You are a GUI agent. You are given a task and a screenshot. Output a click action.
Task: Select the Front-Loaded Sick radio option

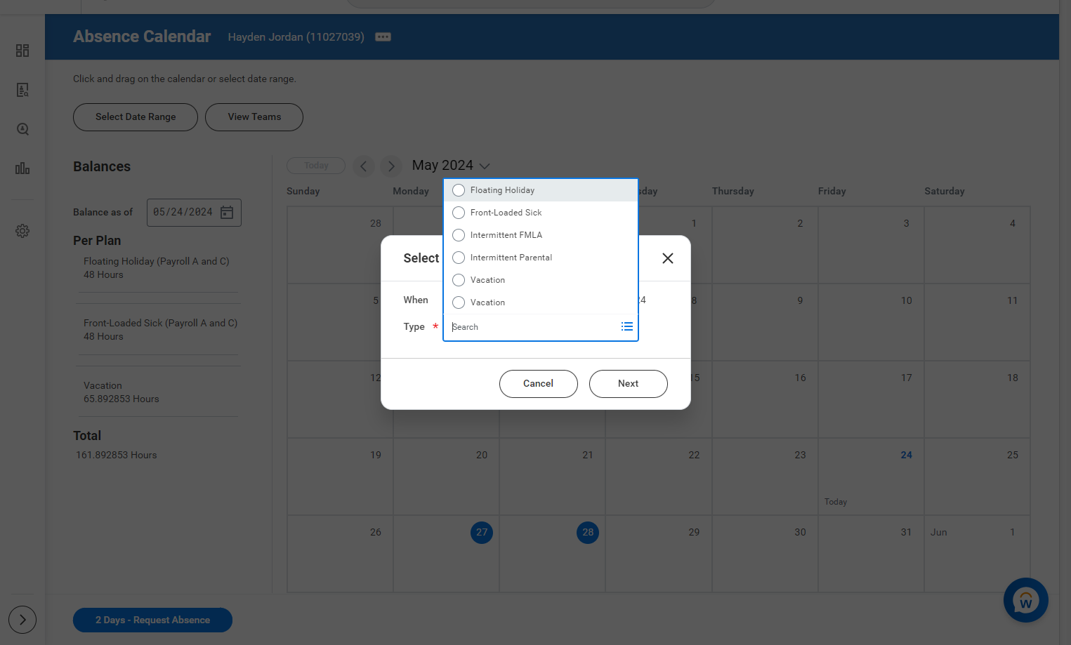(x=459, y=213)
